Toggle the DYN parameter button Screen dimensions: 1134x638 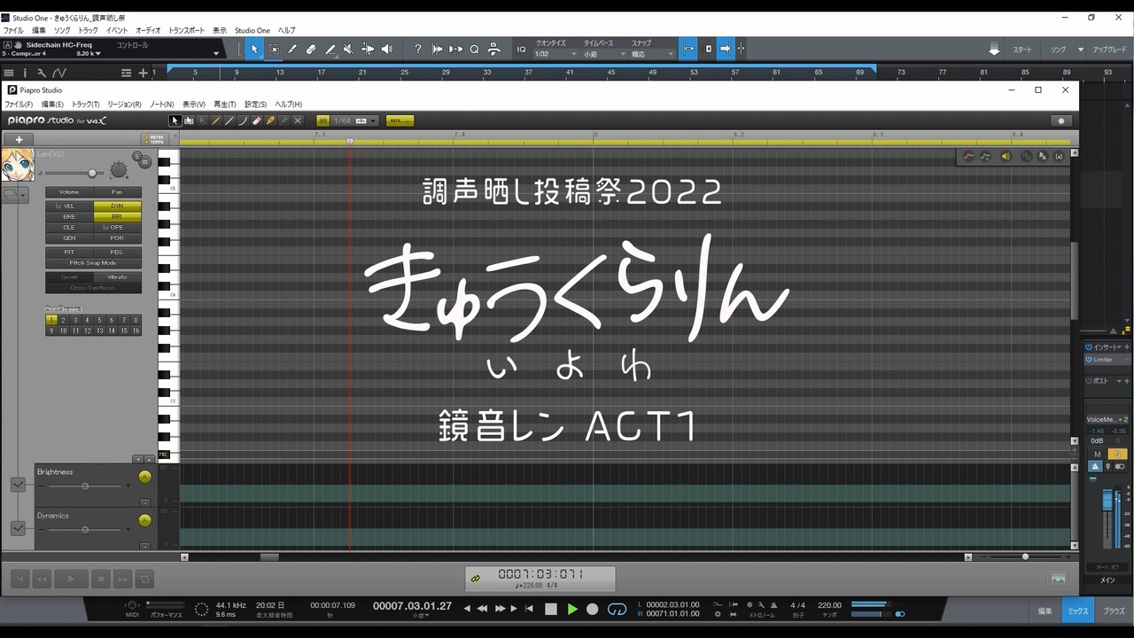(117, 206)
